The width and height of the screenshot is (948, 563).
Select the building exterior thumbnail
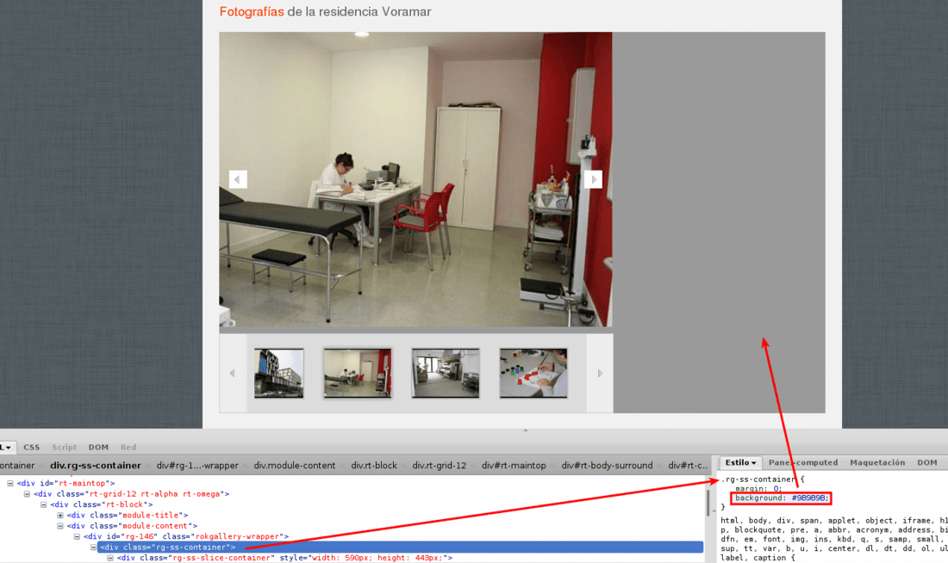[x=278, y=373]
